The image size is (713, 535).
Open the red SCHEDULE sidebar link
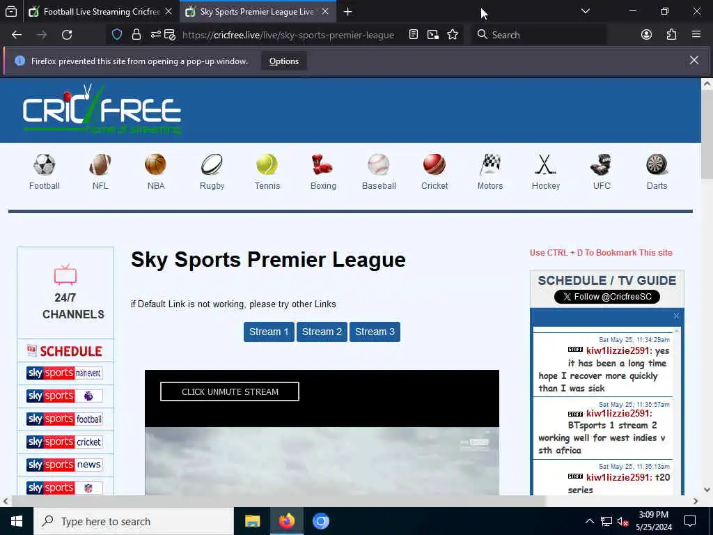click(65, 351)
